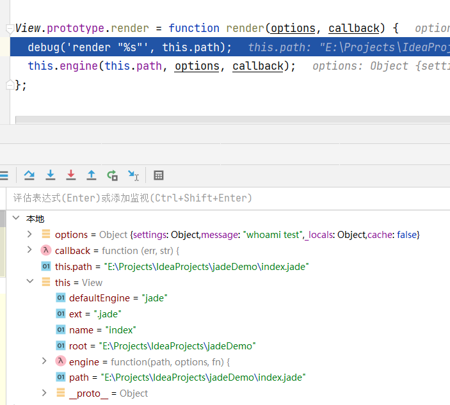This screenshot has width=450, height=405.
Task: Select the name = "index" row
Action: click(x=228, y=330)
